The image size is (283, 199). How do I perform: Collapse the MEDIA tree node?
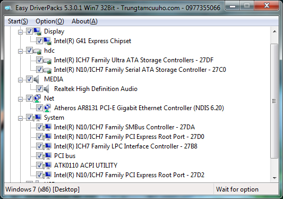coord(20,80)
